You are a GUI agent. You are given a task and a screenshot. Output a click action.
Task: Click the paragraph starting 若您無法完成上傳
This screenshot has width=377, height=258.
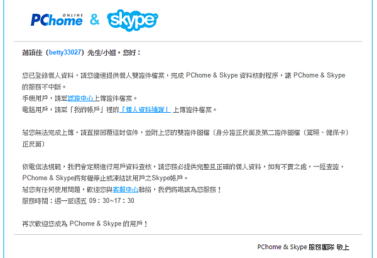click(x=185, y=138)
